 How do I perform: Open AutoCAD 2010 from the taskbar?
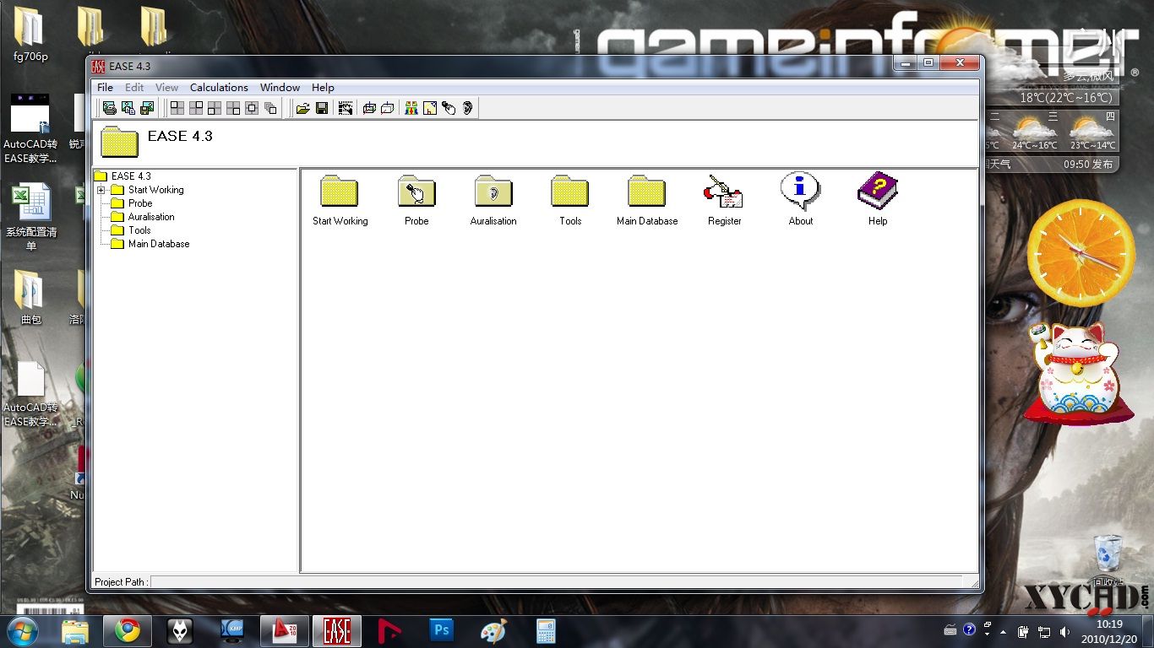[x=285, y=631]
